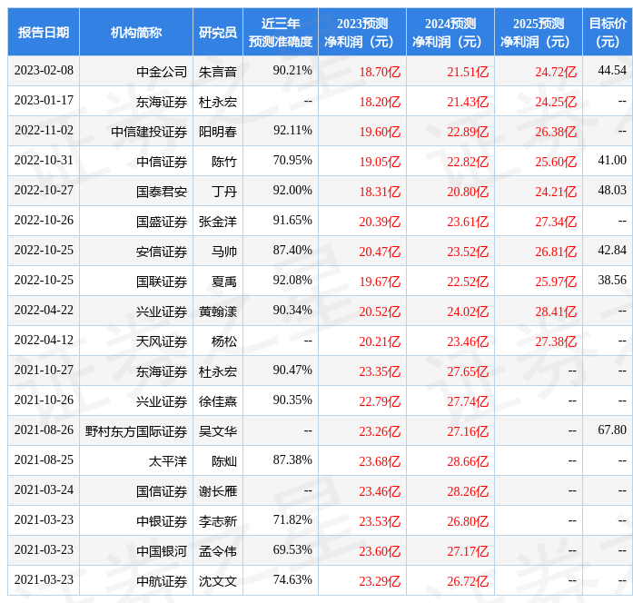Screen dimensions: 633x603
Task: Select researcher name 黄翰漾
Action: coord(218,311)
